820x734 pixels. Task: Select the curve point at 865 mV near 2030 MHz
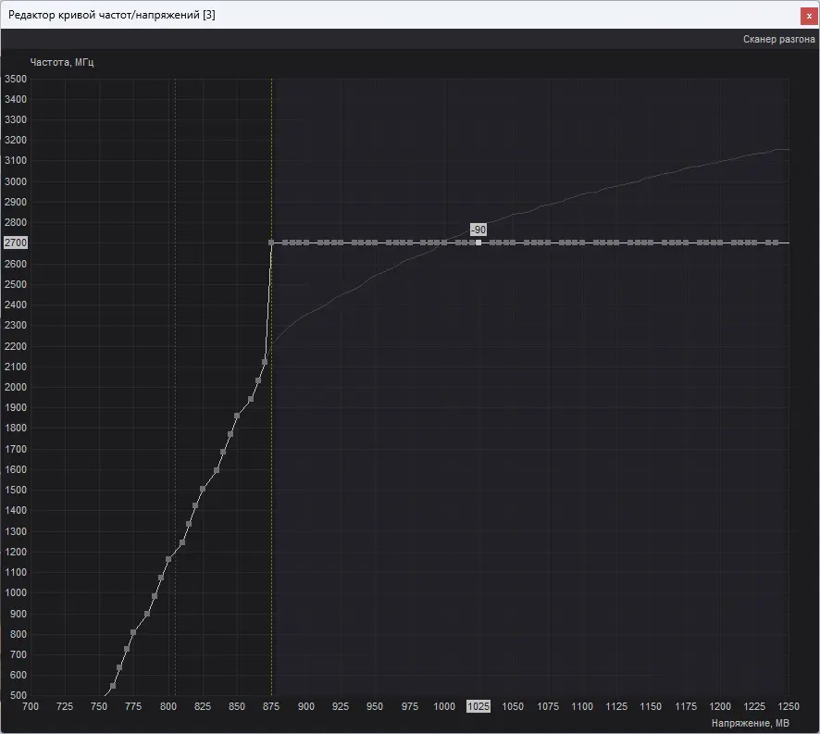pos(258,380)
